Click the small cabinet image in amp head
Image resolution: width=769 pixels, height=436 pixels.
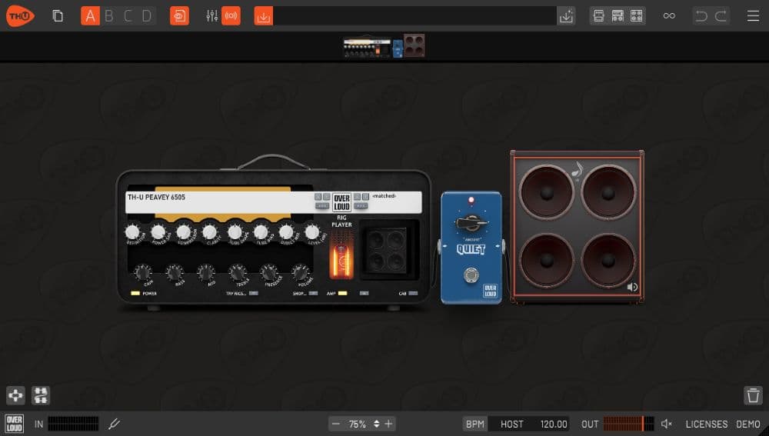[x=388, y=250]
